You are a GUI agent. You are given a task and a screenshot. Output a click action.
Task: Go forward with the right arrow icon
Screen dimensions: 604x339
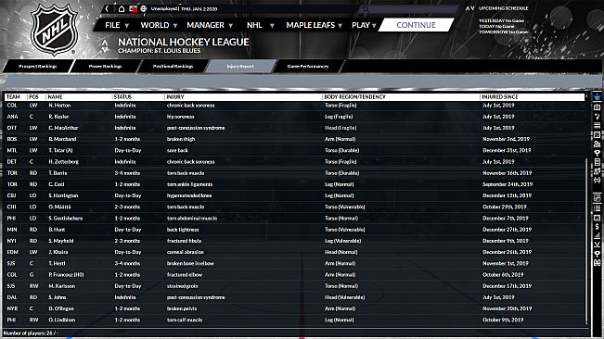114,8
